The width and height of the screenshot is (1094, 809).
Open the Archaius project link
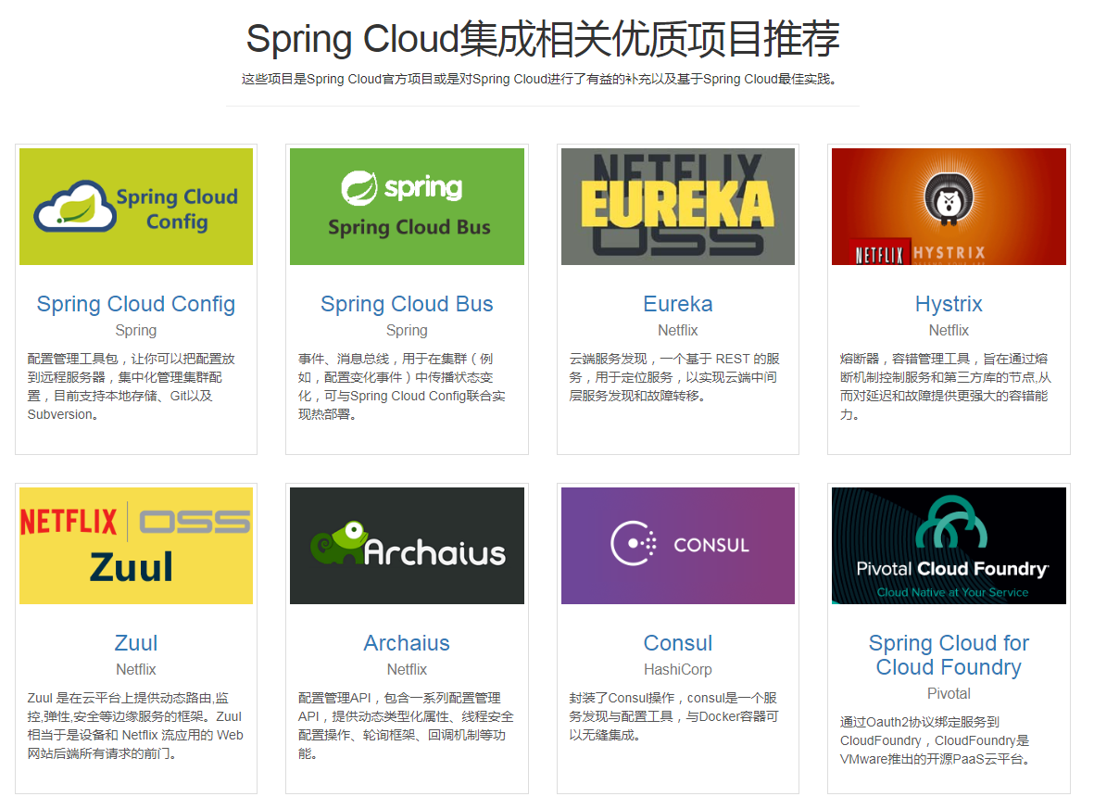406,643
